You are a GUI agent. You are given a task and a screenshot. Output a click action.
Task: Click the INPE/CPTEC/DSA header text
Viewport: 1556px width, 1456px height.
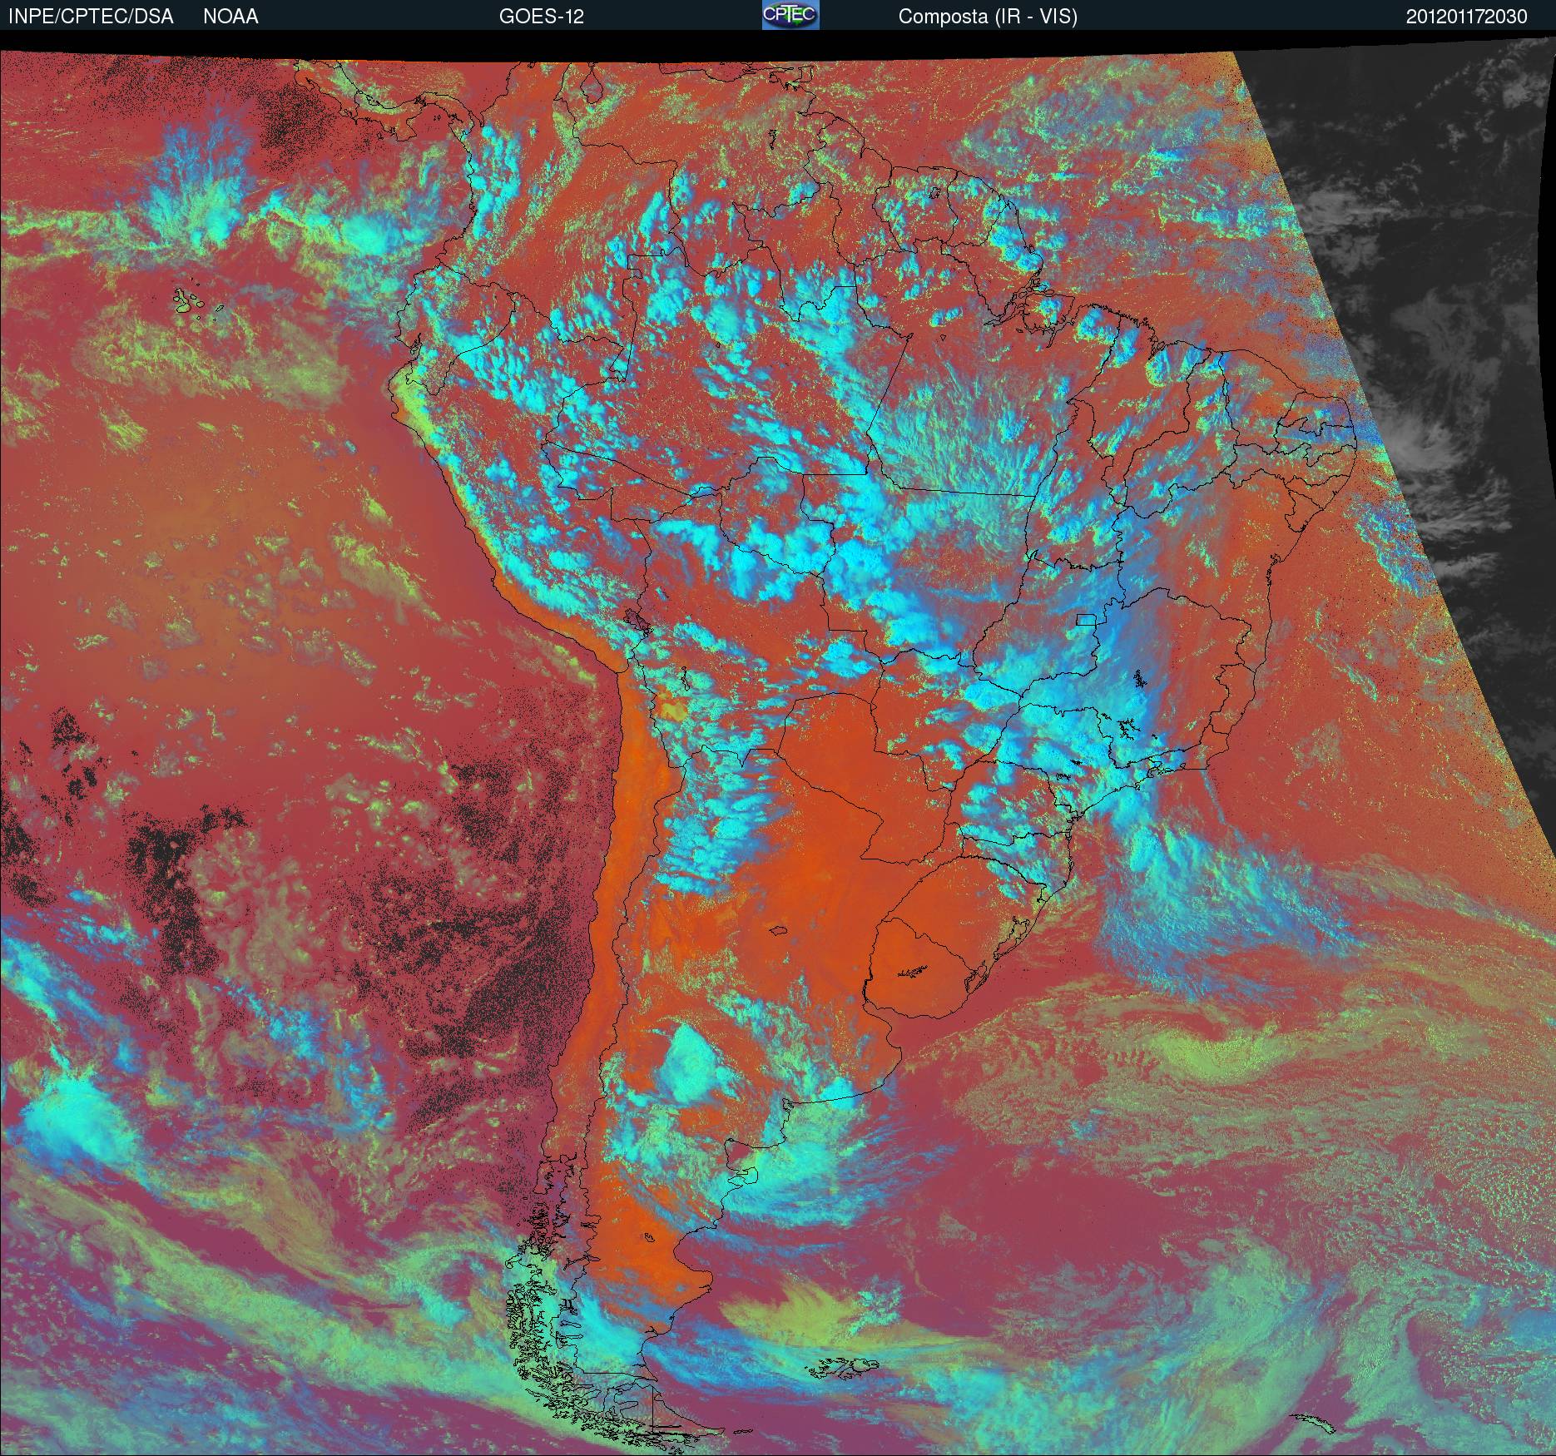(x=91, y=17)
